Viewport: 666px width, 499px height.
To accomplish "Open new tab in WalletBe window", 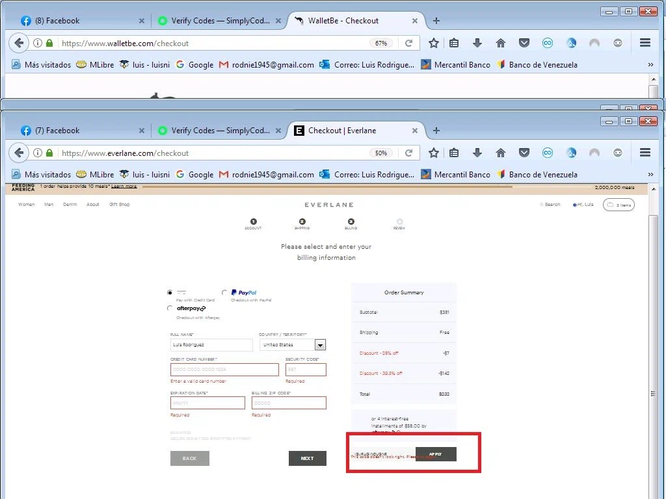I will click(x=436, y=20).
